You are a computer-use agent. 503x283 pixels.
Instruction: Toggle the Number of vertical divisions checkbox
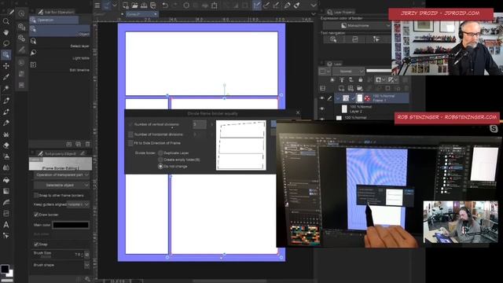[x=130, y=124]
